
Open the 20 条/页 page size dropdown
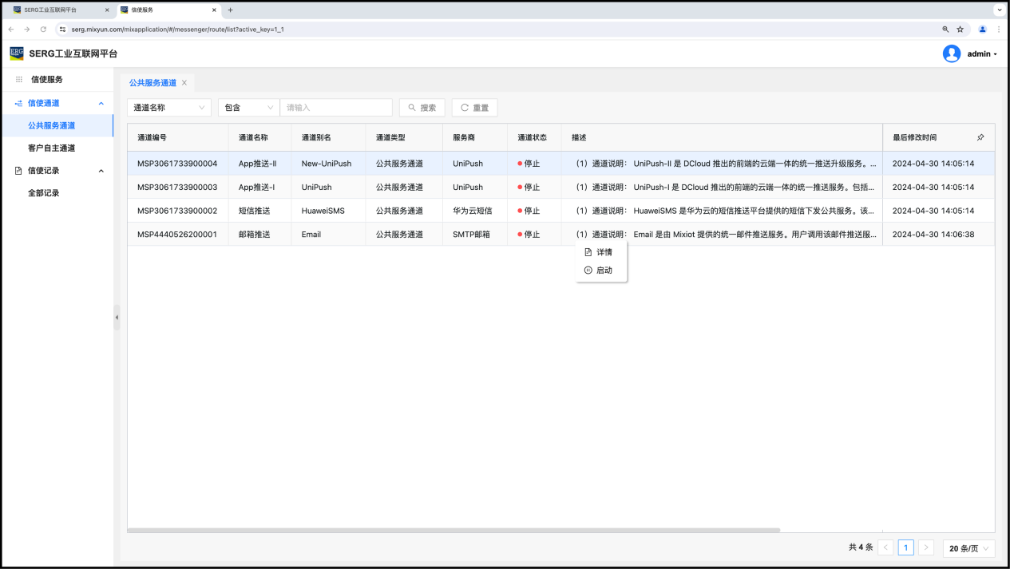click(x=968, y=548)
